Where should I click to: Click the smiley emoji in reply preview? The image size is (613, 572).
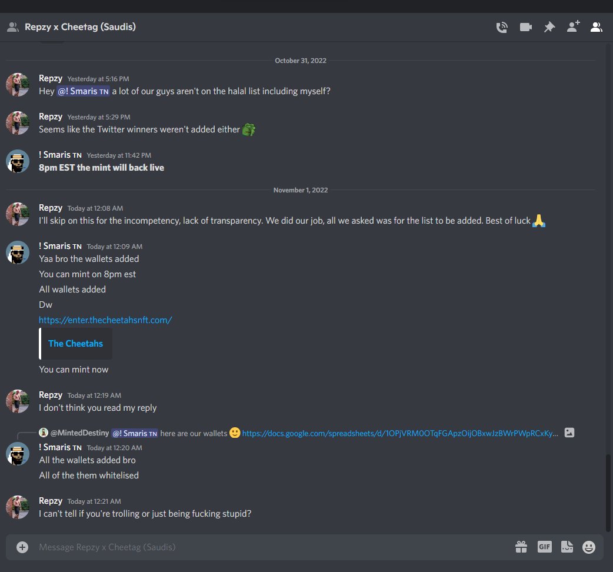tap(235, 433)
